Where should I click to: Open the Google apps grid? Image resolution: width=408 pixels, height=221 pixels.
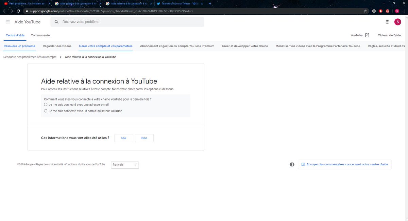click(387, 22)
